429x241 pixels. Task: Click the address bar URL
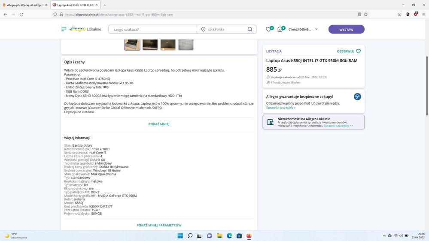tap(119, 15)
